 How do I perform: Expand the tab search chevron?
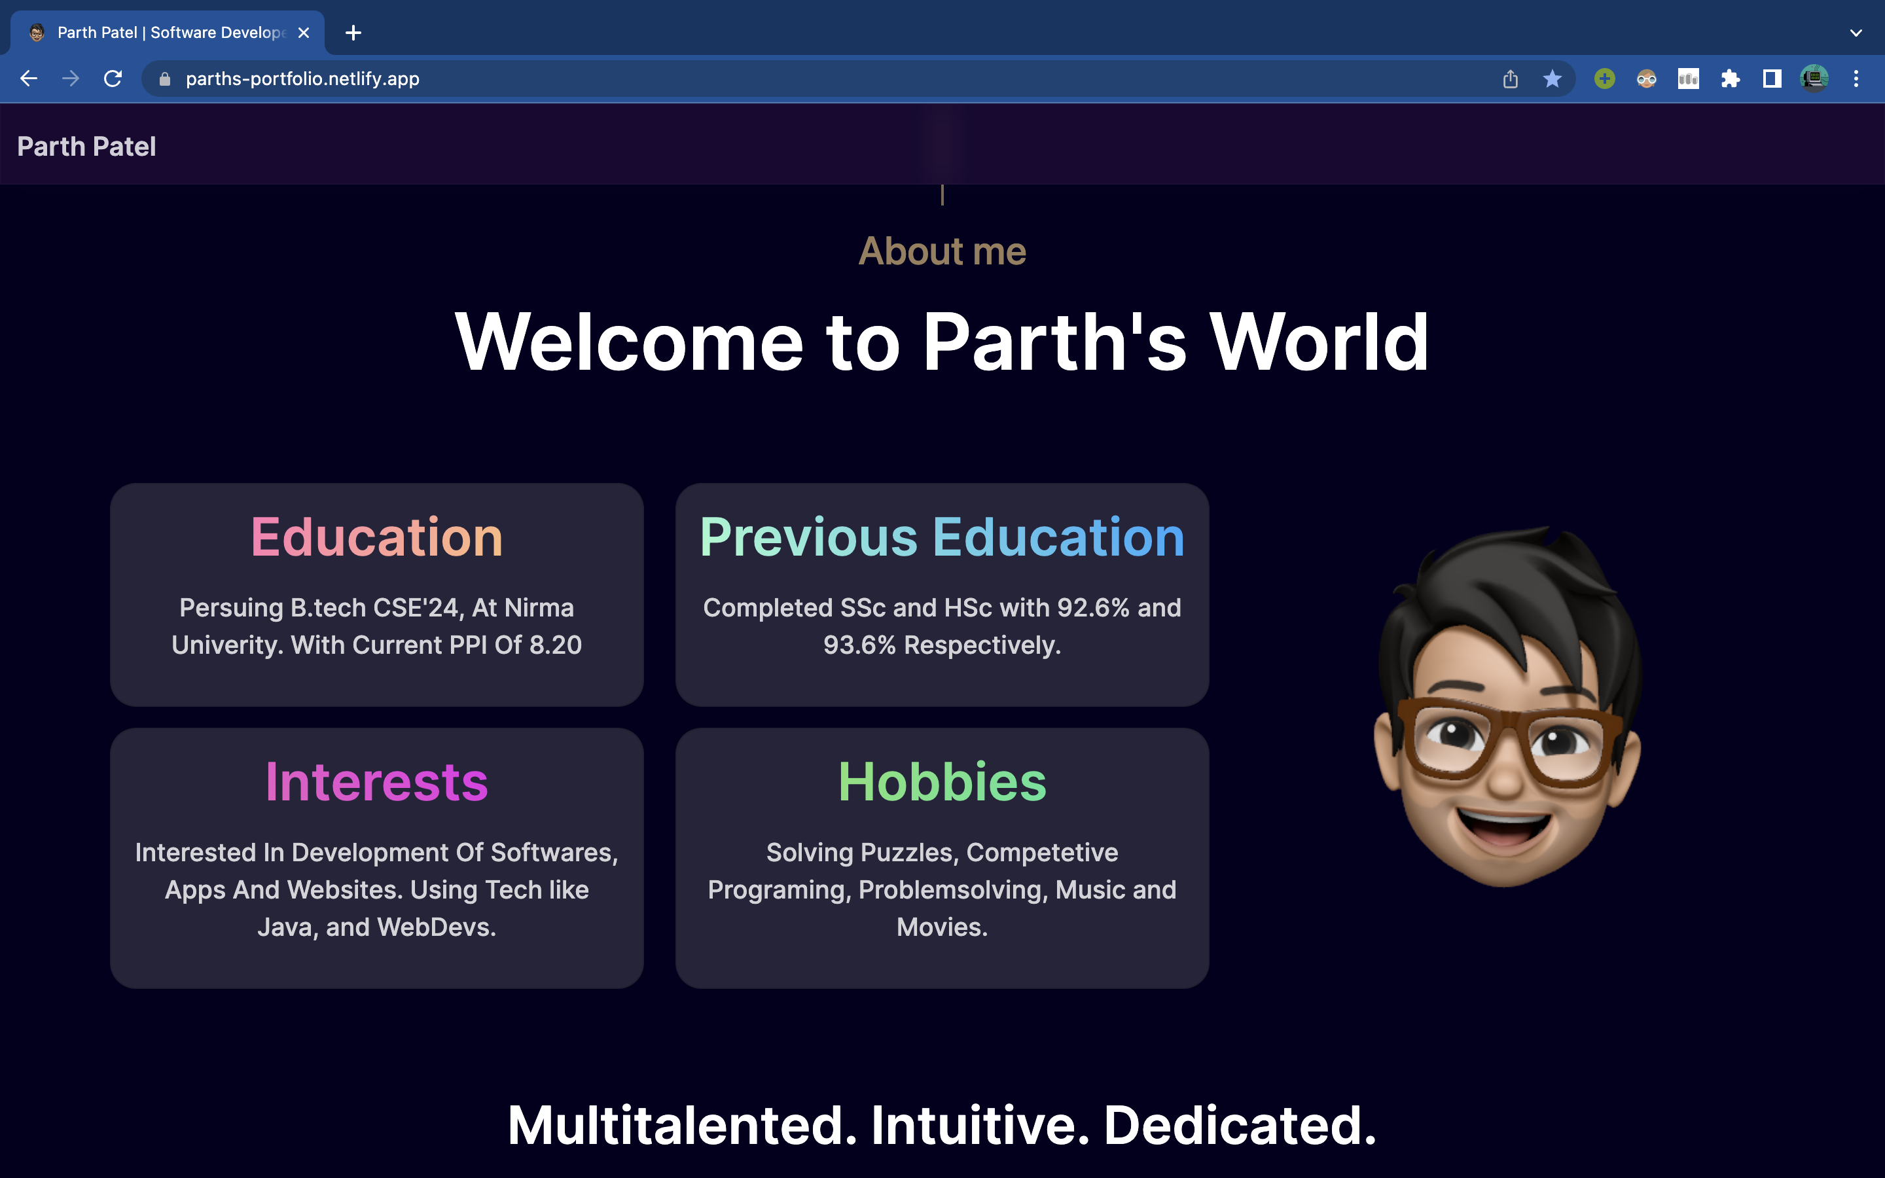coord(1856,33)
